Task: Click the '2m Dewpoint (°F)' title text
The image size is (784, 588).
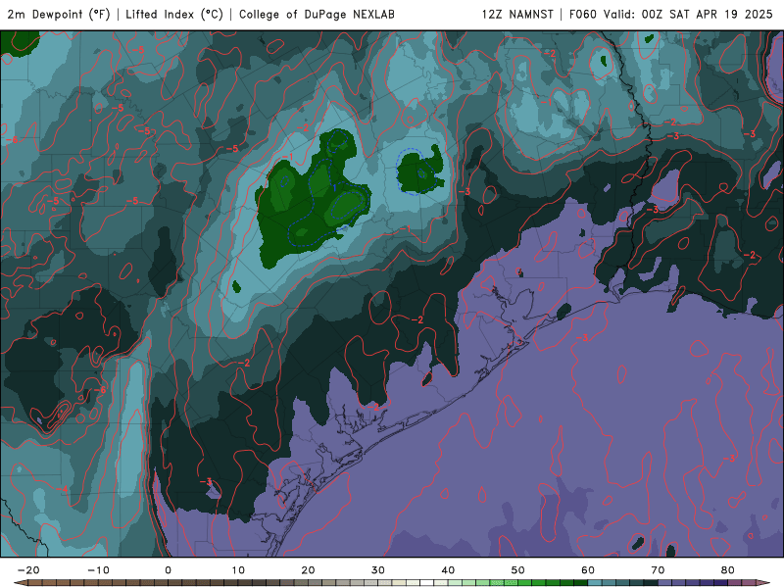Action: pos(59,14)
